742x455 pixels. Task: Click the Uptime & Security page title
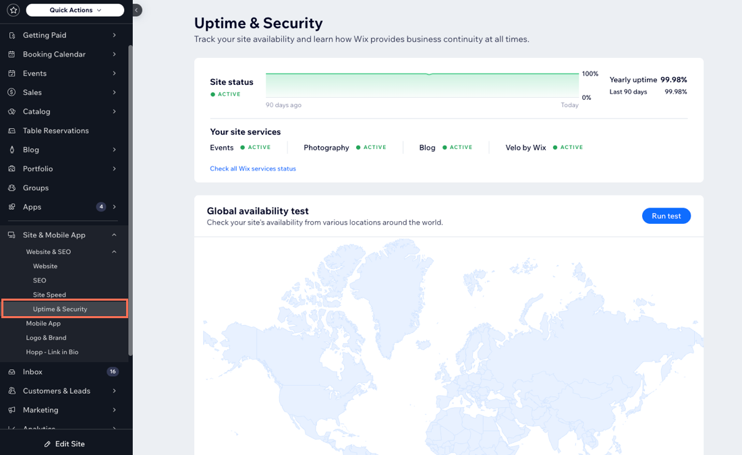[x=258, y=23]
